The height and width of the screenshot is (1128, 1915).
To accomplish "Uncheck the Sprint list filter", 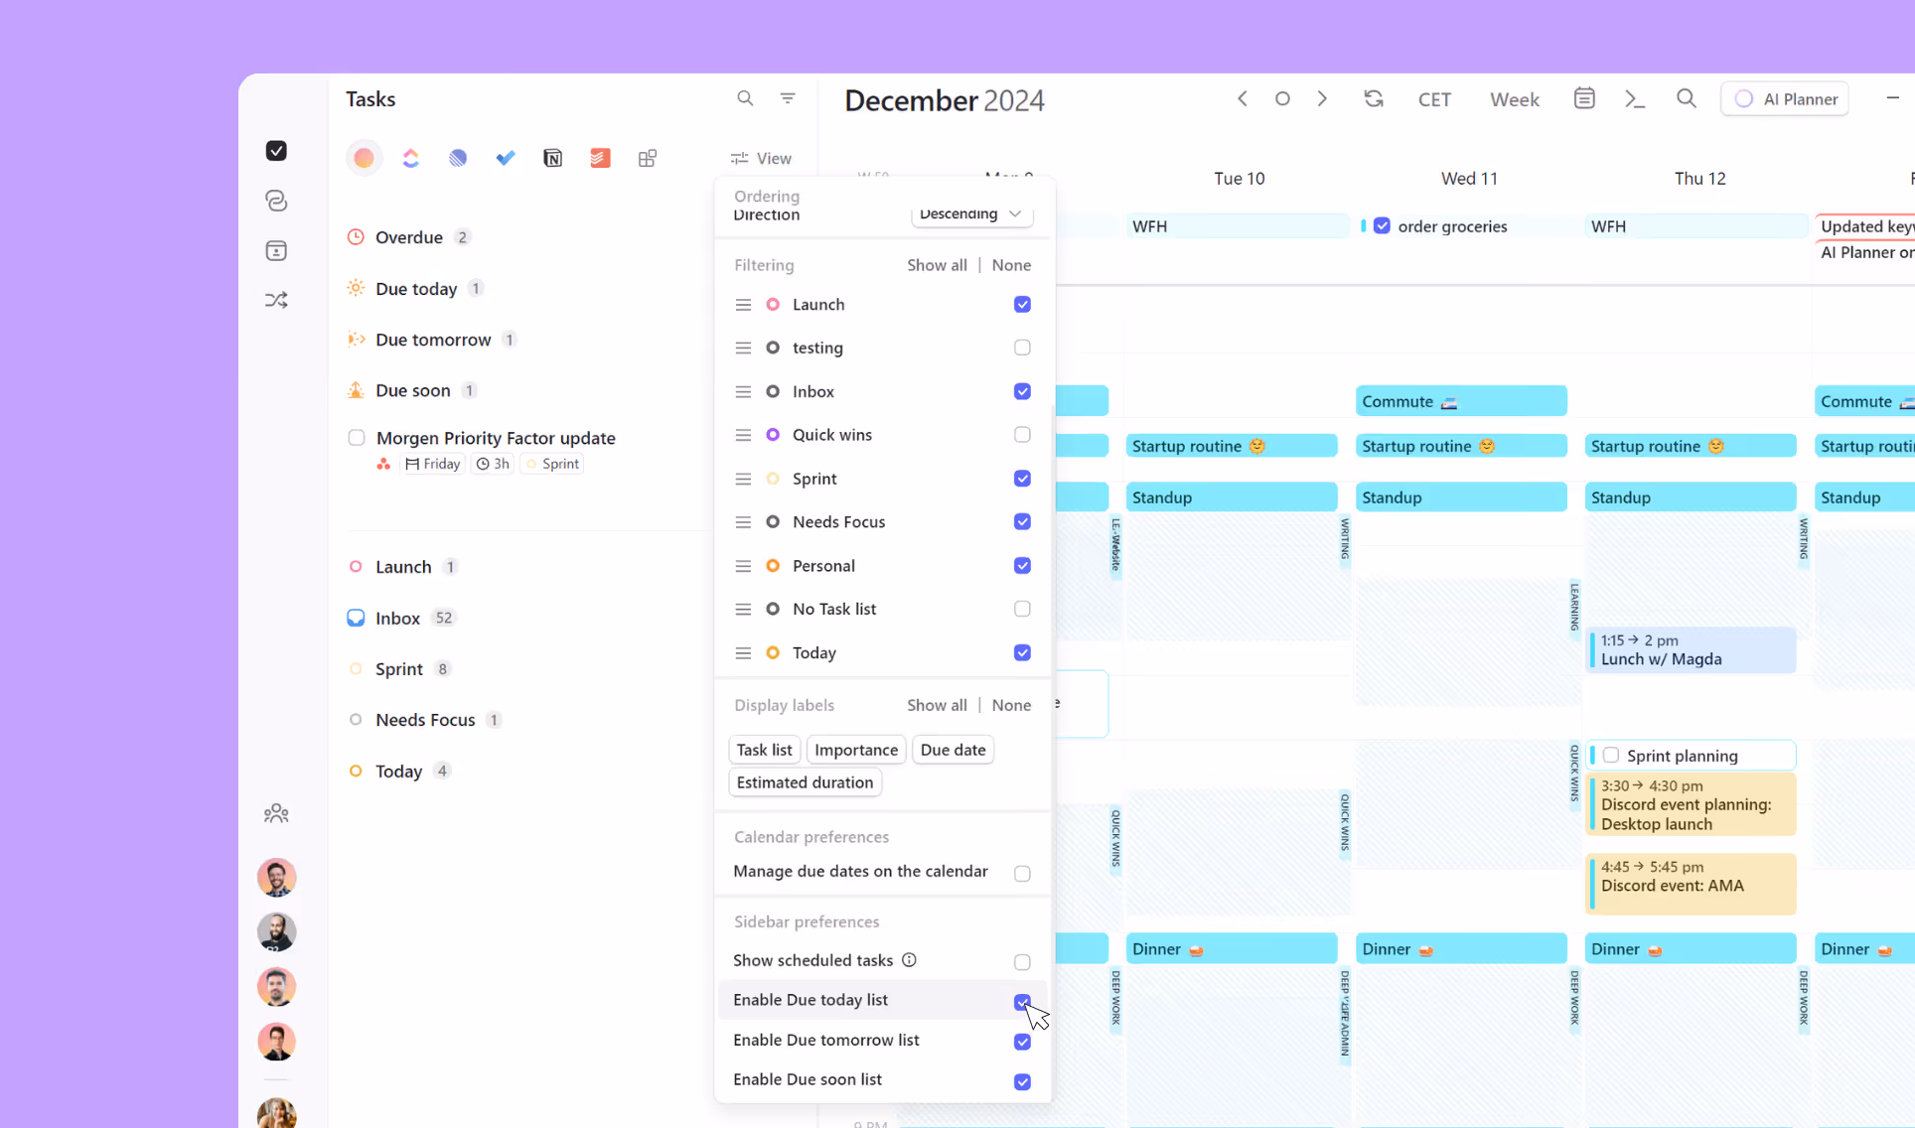I will pyautogui.click(x=1022, y=479).
